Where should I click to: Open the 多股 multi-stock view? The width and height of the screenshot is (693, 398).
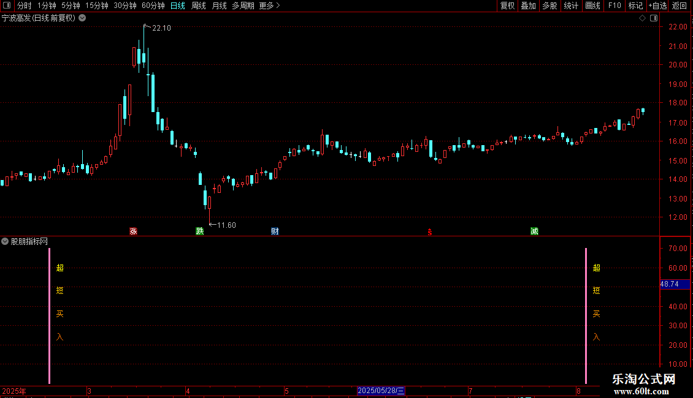(x=549, y=6)
